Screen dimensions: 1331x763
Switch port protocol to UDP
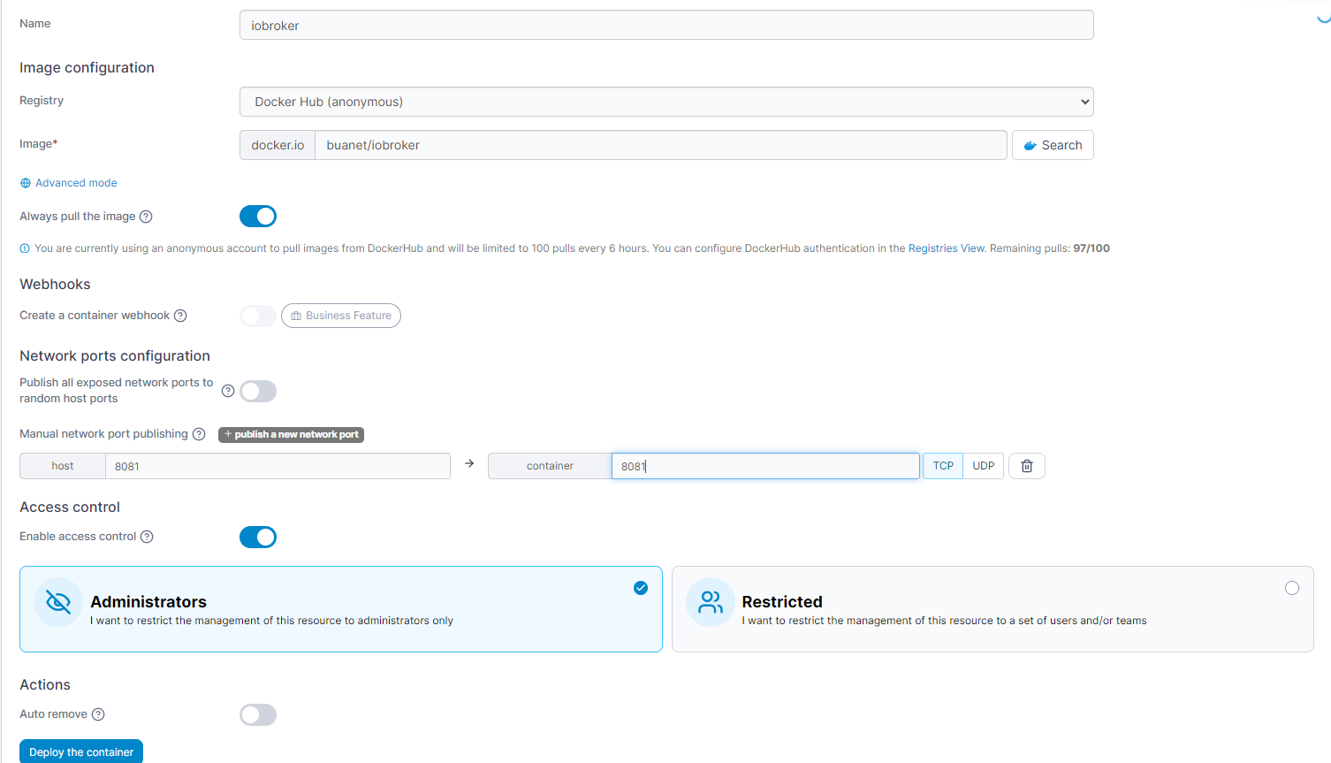(983, 466)
